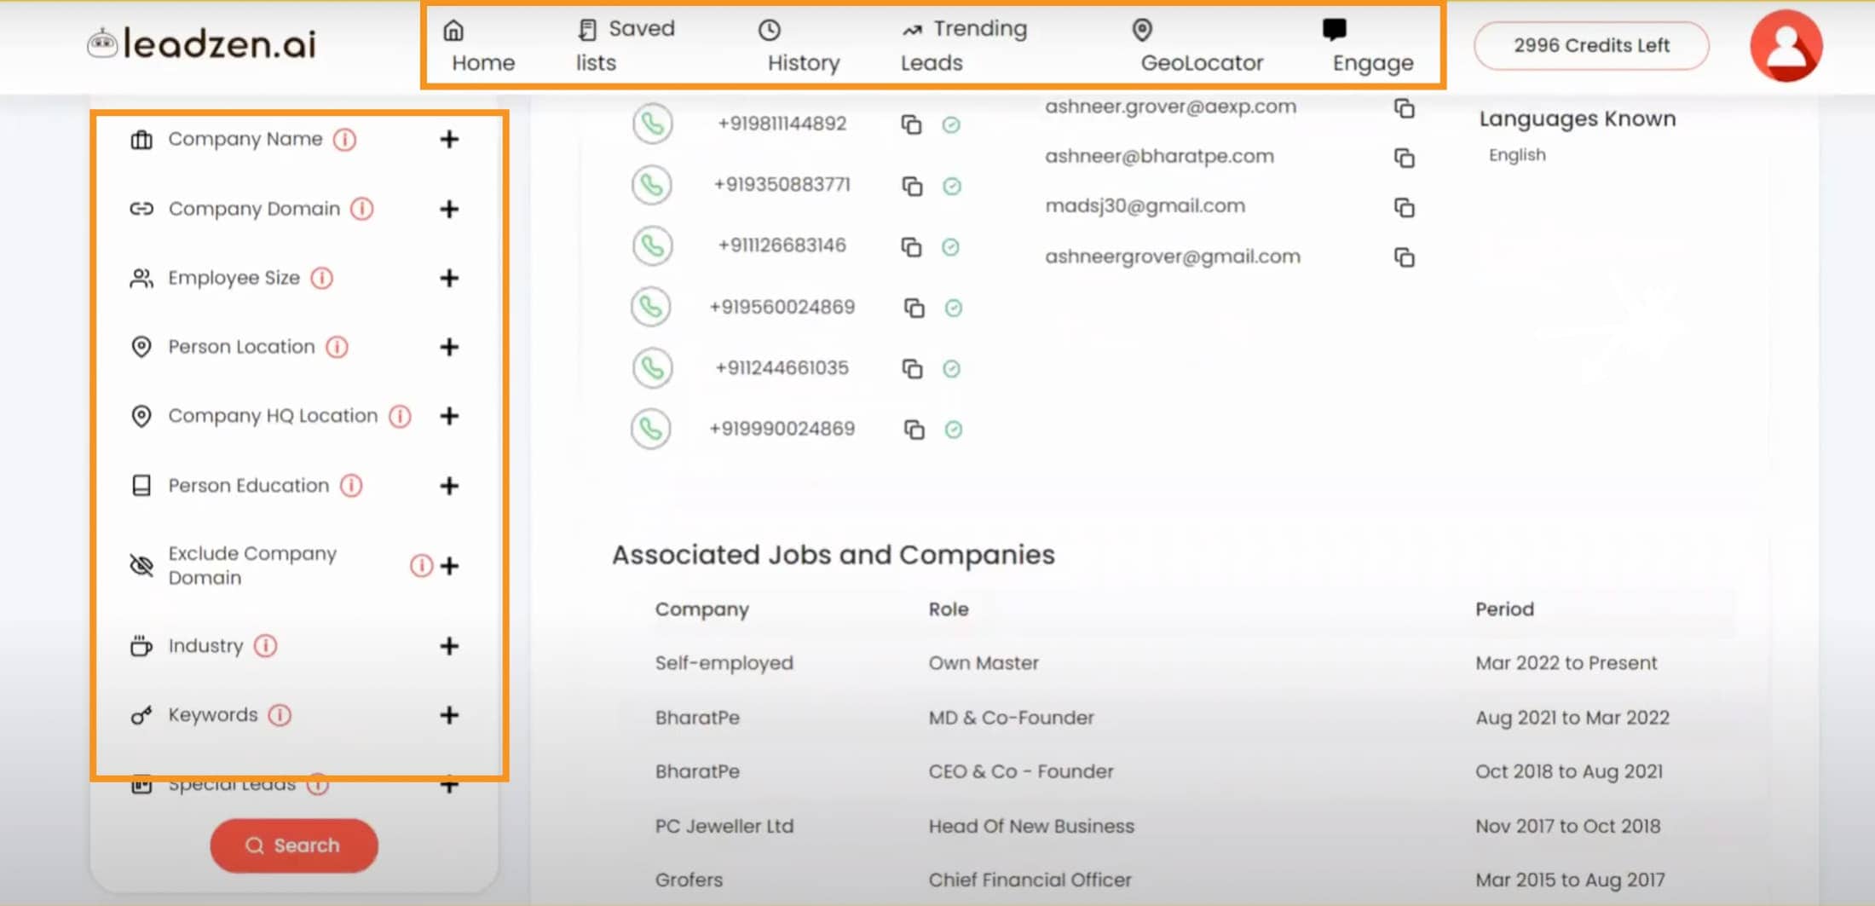Go to History tab
The width and height of the screenshot is (1875, 906).
click(x=800, y=46)
